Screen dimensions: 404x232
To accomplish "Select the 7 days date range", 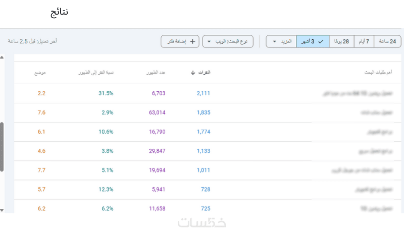I will point(364,41).
